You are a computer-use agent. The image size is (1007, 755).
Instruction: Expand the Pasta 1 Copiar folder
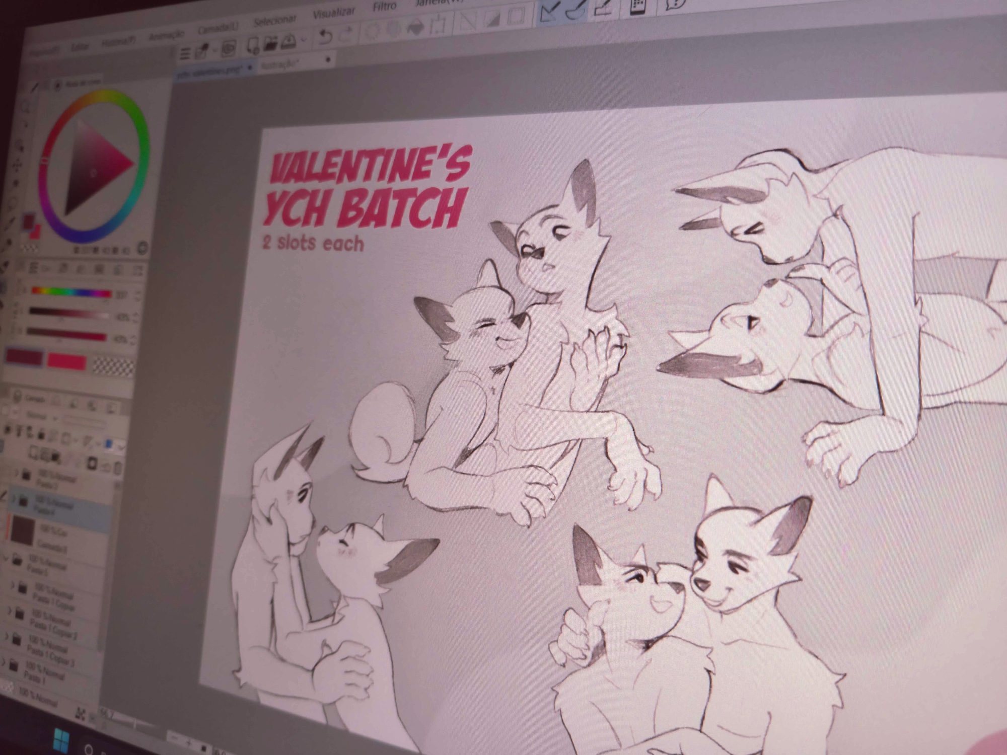tap(13, 585)
